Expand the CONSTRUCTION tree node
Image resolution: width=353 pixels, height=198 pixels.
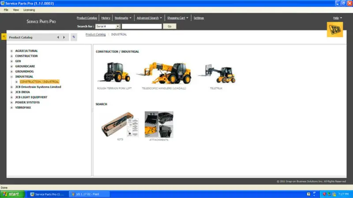coord(12,56)
